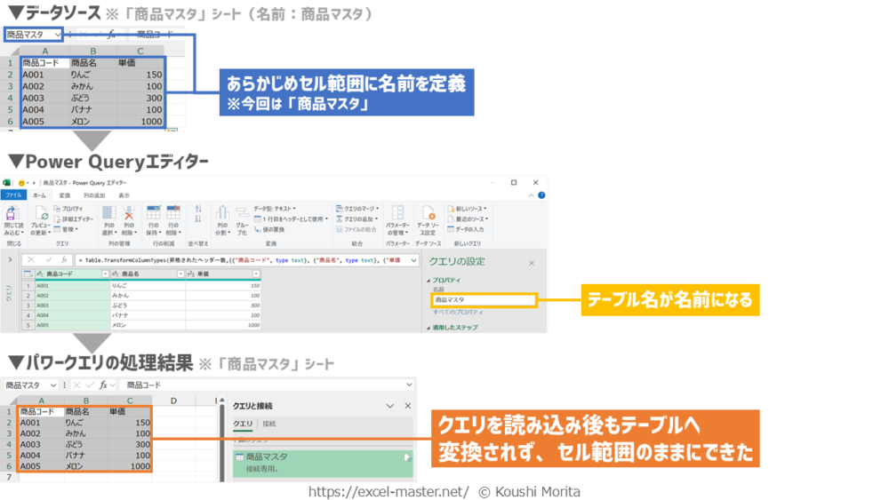Expand the name box dropdown in bottom worksheet

(x=53, y=385)
